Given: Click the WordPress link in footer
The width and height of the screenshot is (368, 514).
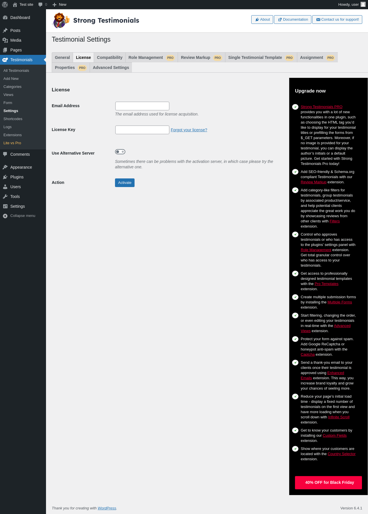Looking at the screenshot, I should pyautogui.click(x=107, y=508).
